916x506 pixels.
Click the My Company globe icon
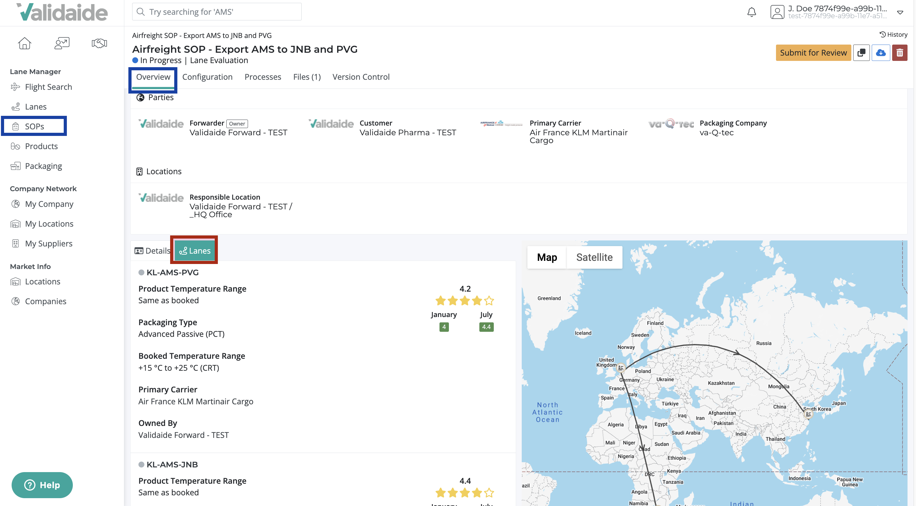(15, 204)
